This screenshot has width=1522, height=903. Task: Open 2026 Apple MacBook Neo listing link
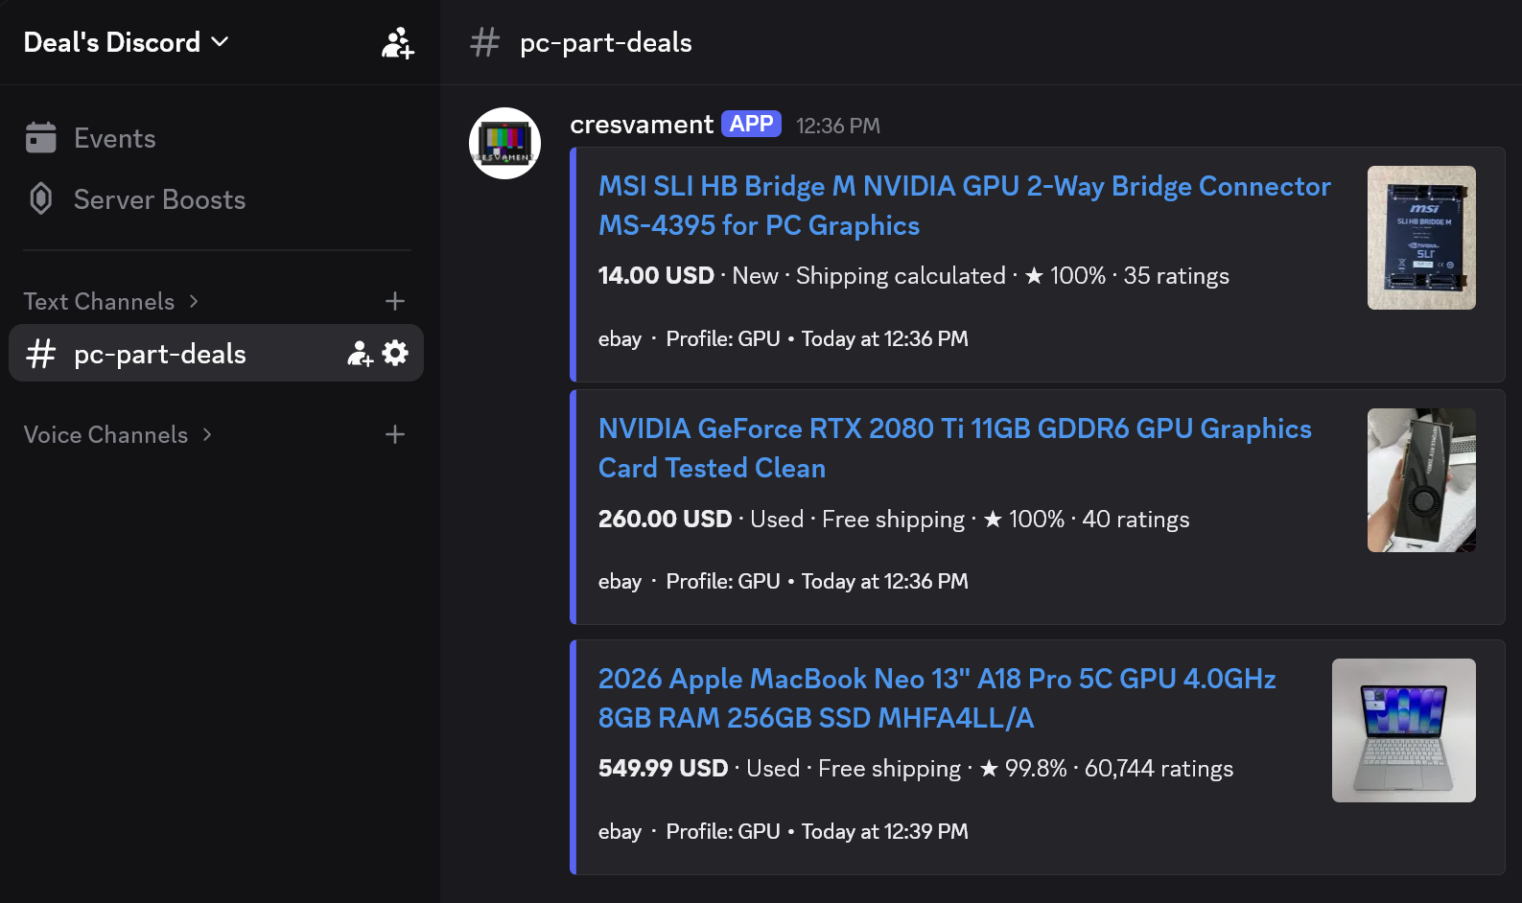[937, 698]
